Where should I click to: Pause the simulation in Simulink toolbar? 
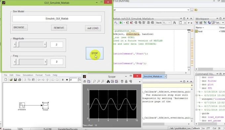[63, 80]
